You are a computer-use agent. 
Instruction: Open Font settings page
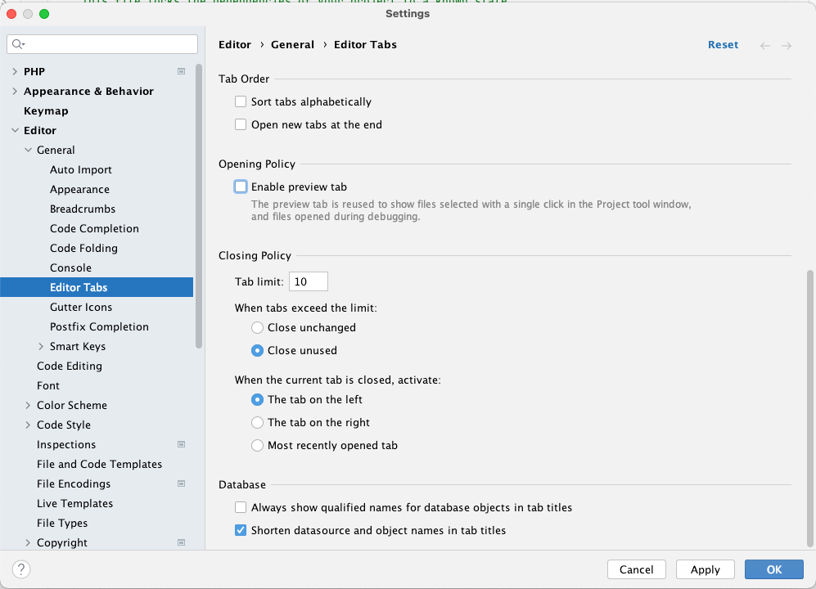[47, 385]
